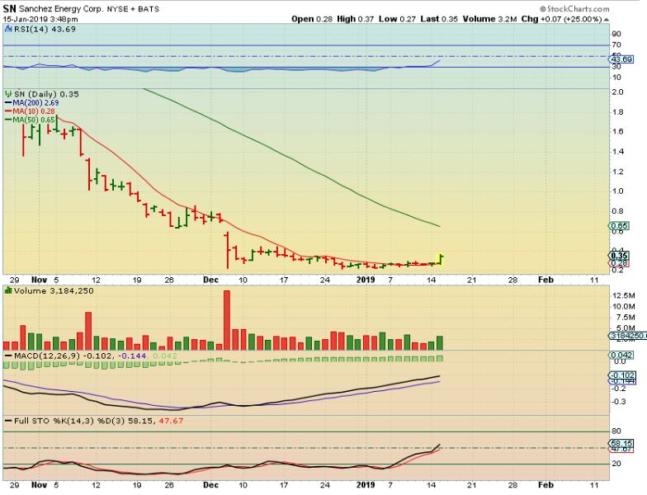Click the RSI(14) 43.69 label
Viewport: 647px width, 495px height.
pyautogui.click(x=45, y=30)
